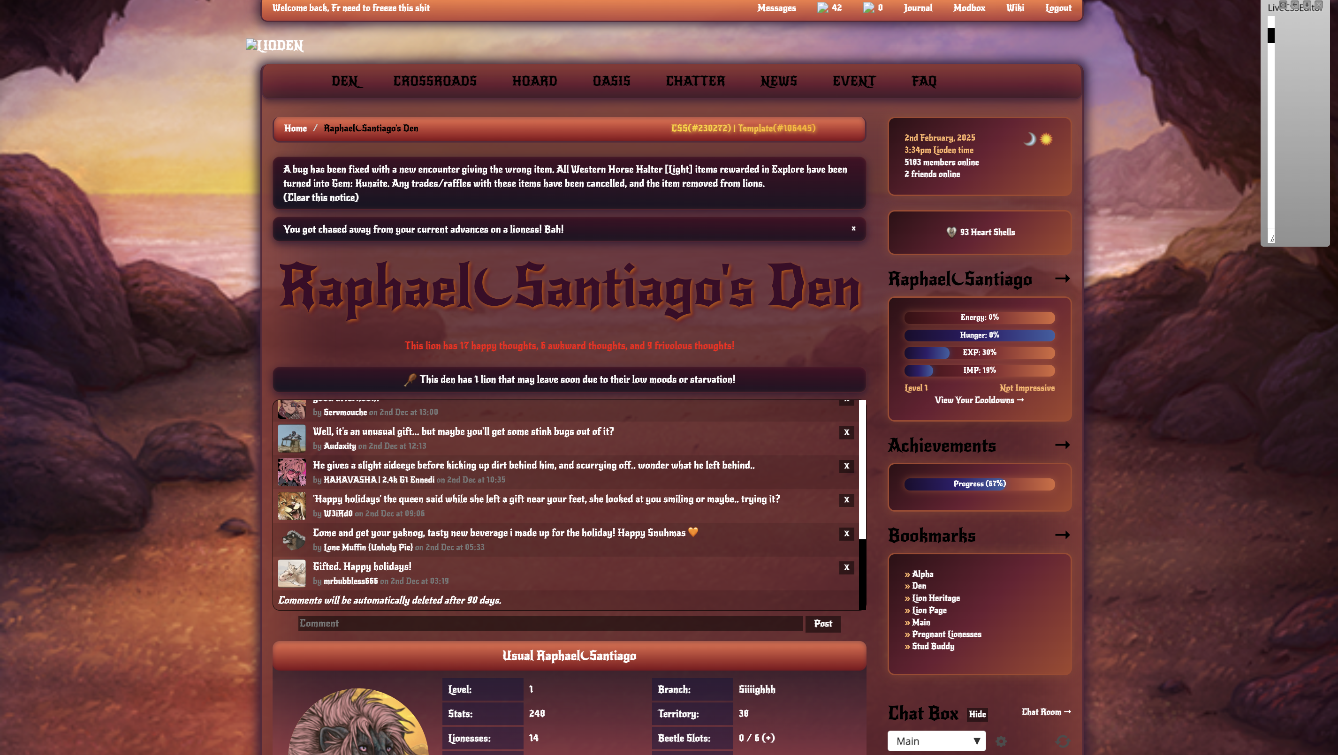Click the Hunger 0% bar
This screenshot has height=755, width=1338.
tap(980, 335)
